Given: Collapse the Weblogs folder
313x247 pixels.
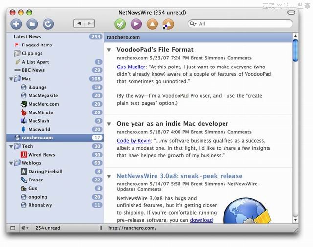Looking at the screenshot, I should pos(11,163).
